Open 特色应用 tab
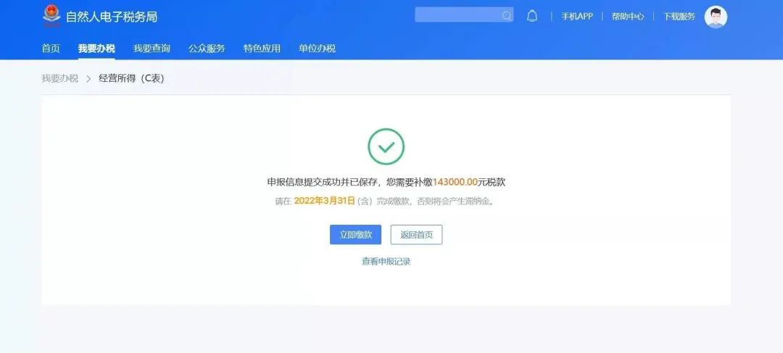 coord(262,49)
